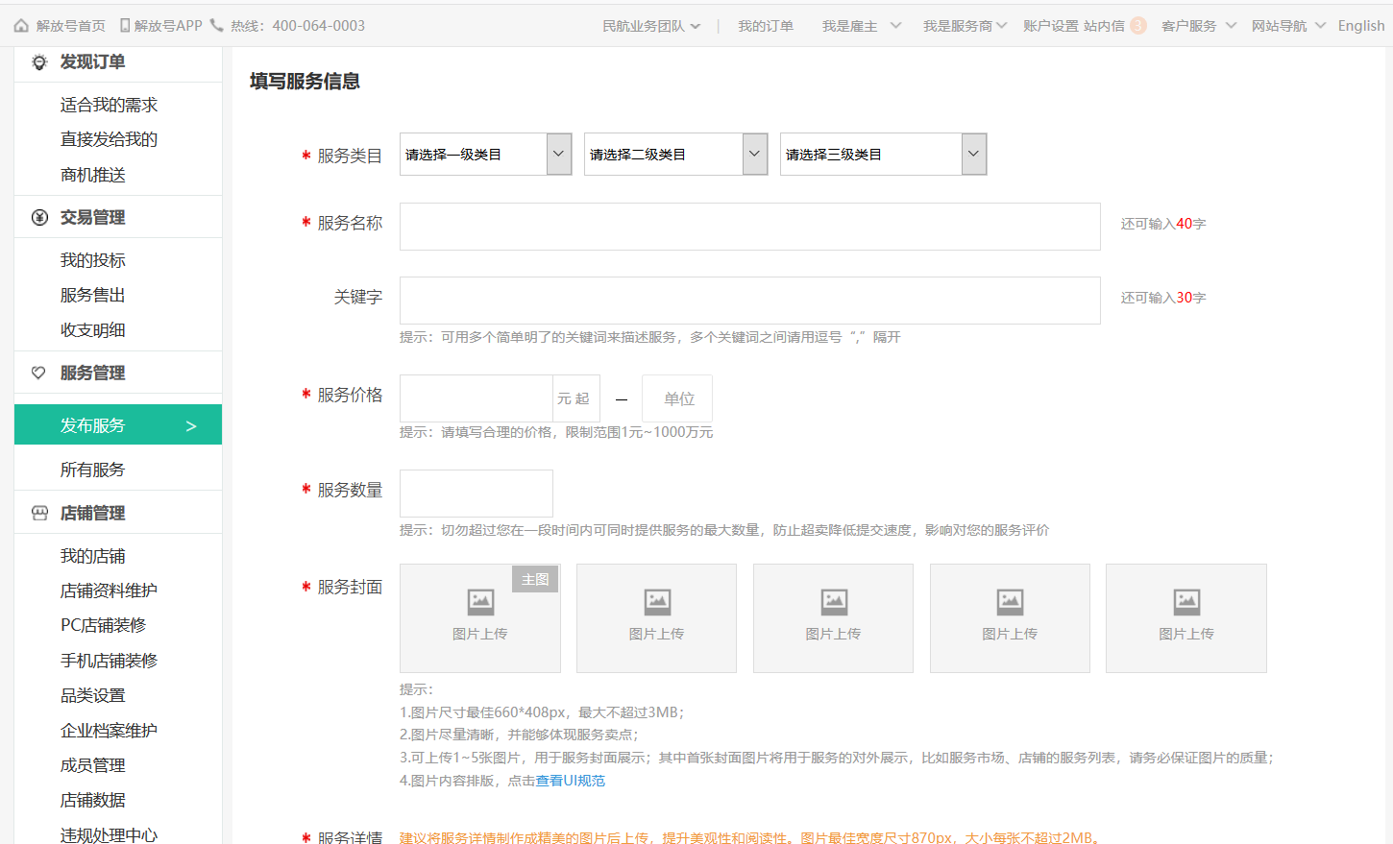Click the phone icon beside 解放号APP
Screen dimensions: 1393x844
pyautogui.click(x=125, y=26)
